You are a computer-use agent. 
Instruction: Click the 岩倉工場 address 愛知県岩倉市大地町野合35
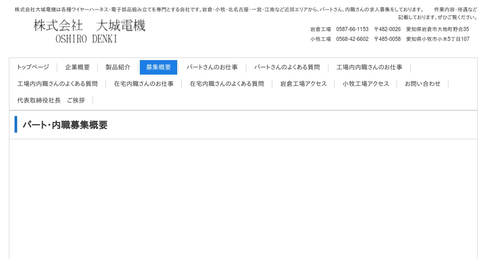(x=437, y=30)
